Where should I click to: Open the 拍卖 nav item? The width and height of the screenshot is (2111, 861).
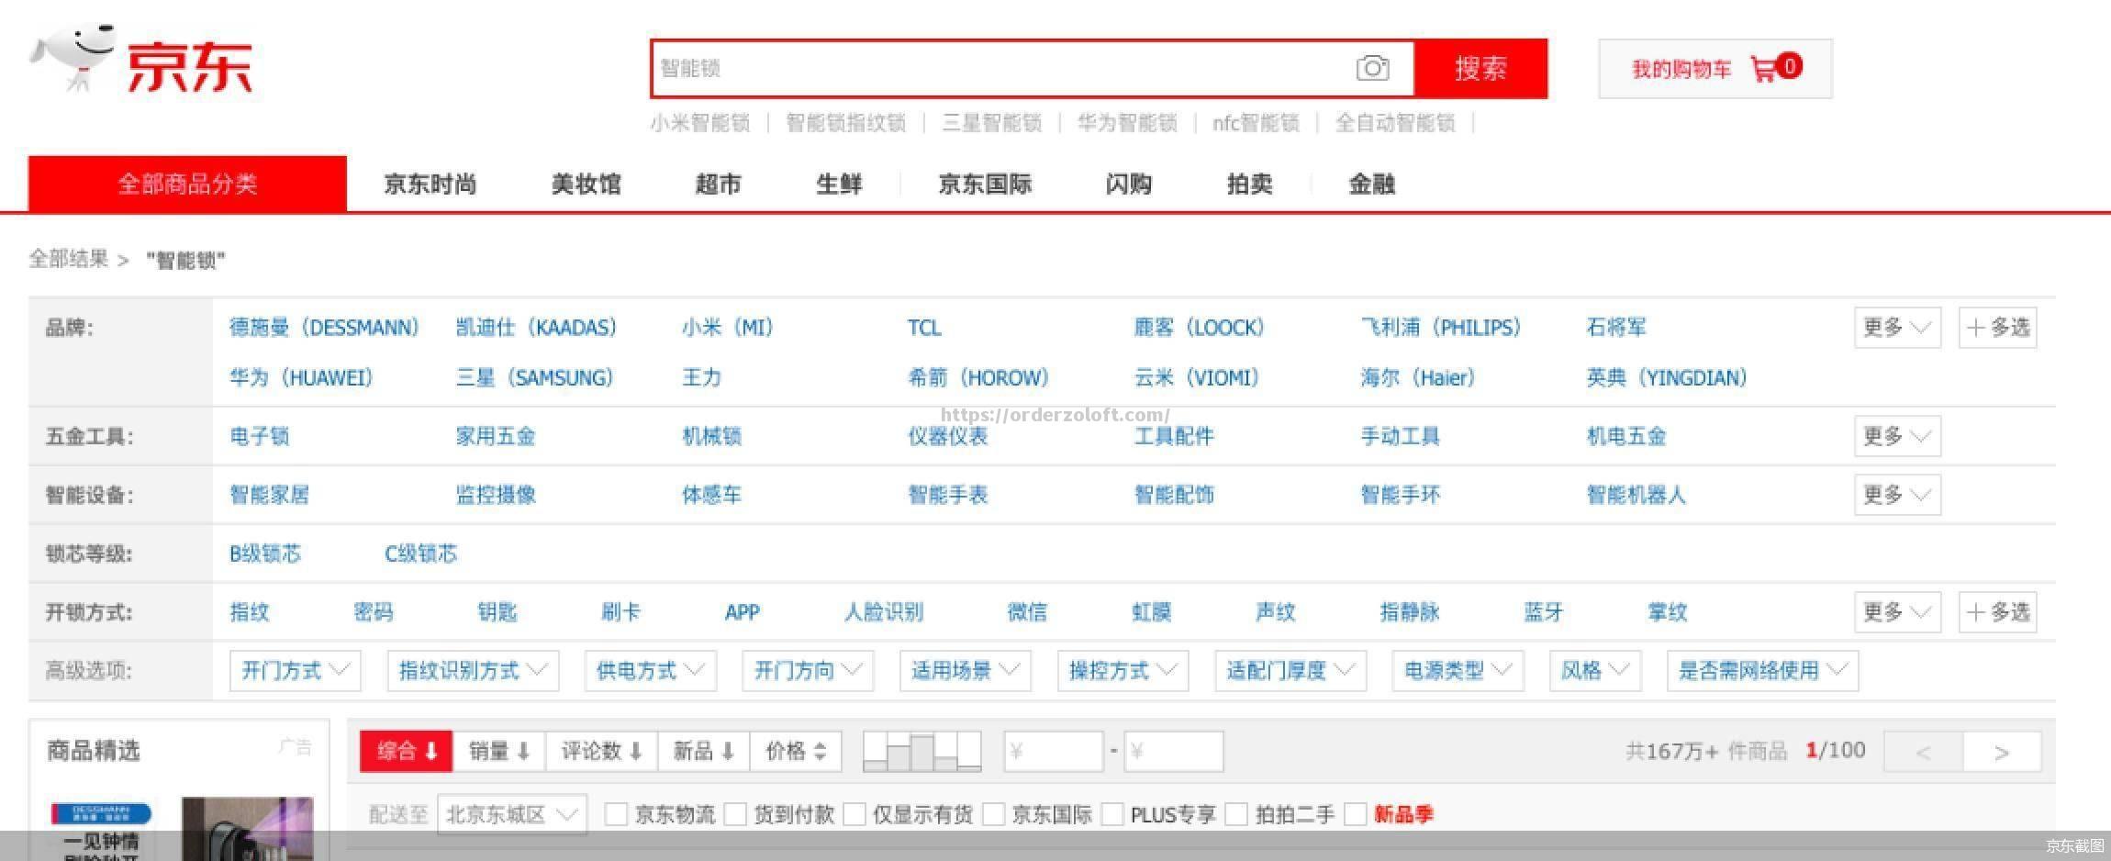pos(1249,184)
